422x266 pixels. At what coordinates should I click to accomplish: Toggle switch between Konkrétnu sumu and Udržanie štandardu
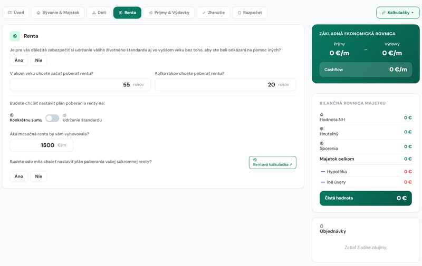click(x=52, y=118)
